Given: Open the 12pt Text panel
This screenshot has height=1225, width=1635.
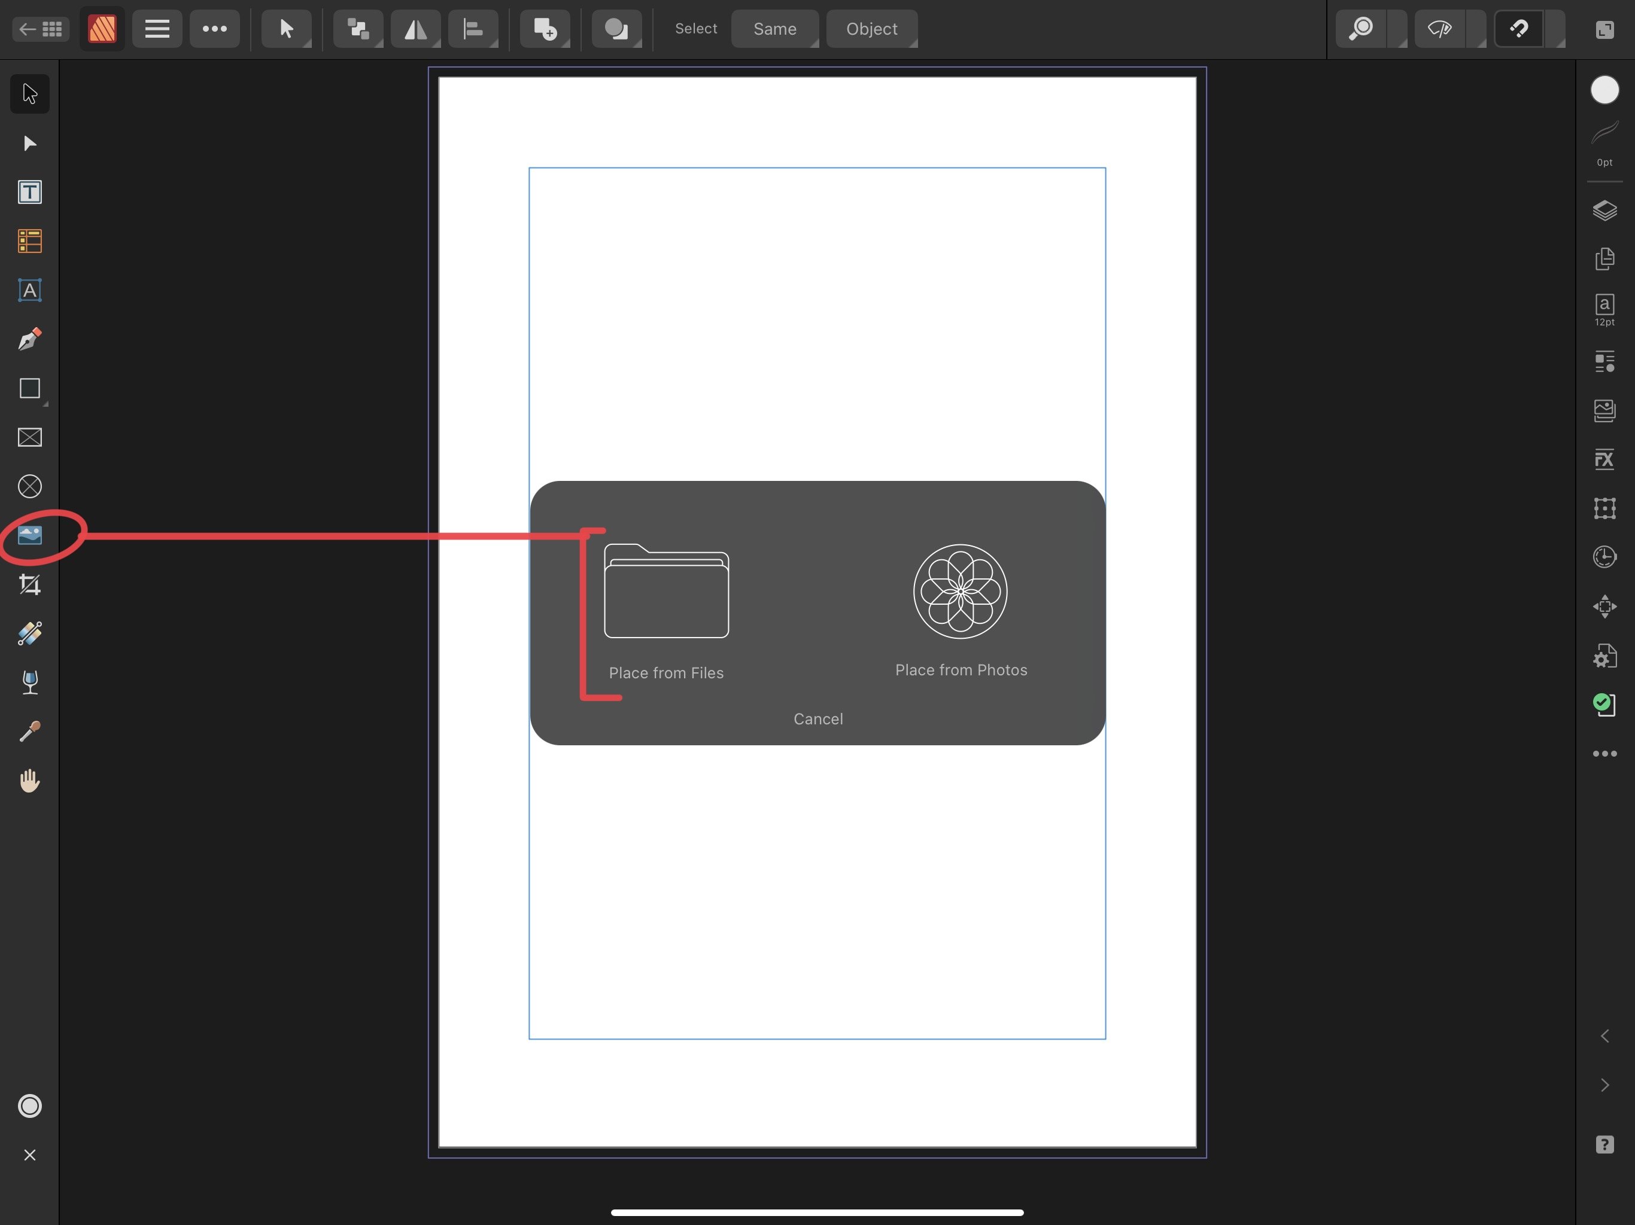Looking at the screenshot, I should (x=1604, y=310).
